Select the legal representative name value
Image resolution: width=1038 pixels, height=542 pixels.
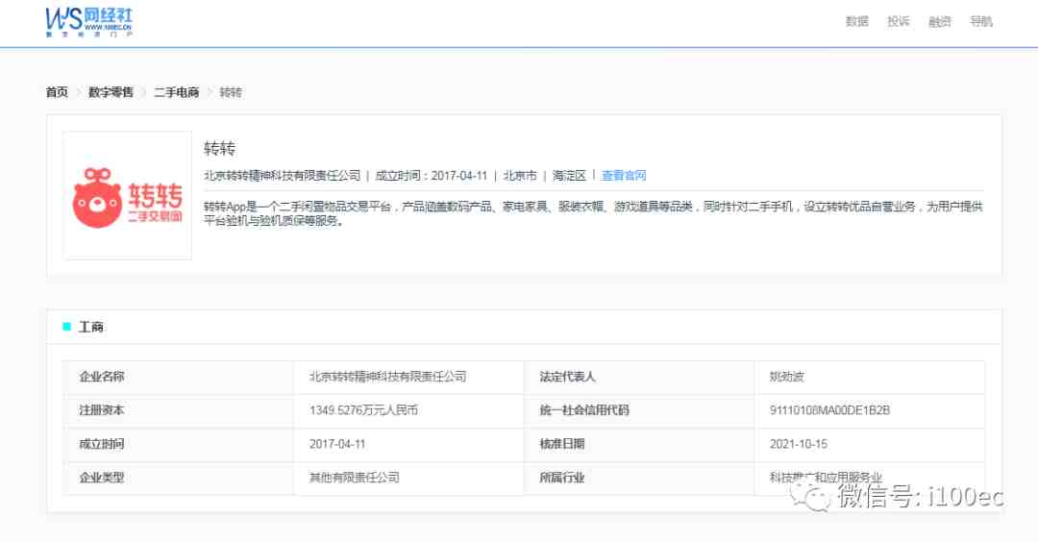[786, 377]
